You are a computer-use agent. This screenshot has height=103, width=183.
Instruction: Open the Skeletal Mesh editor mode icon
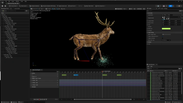click(x=164, y=6)
